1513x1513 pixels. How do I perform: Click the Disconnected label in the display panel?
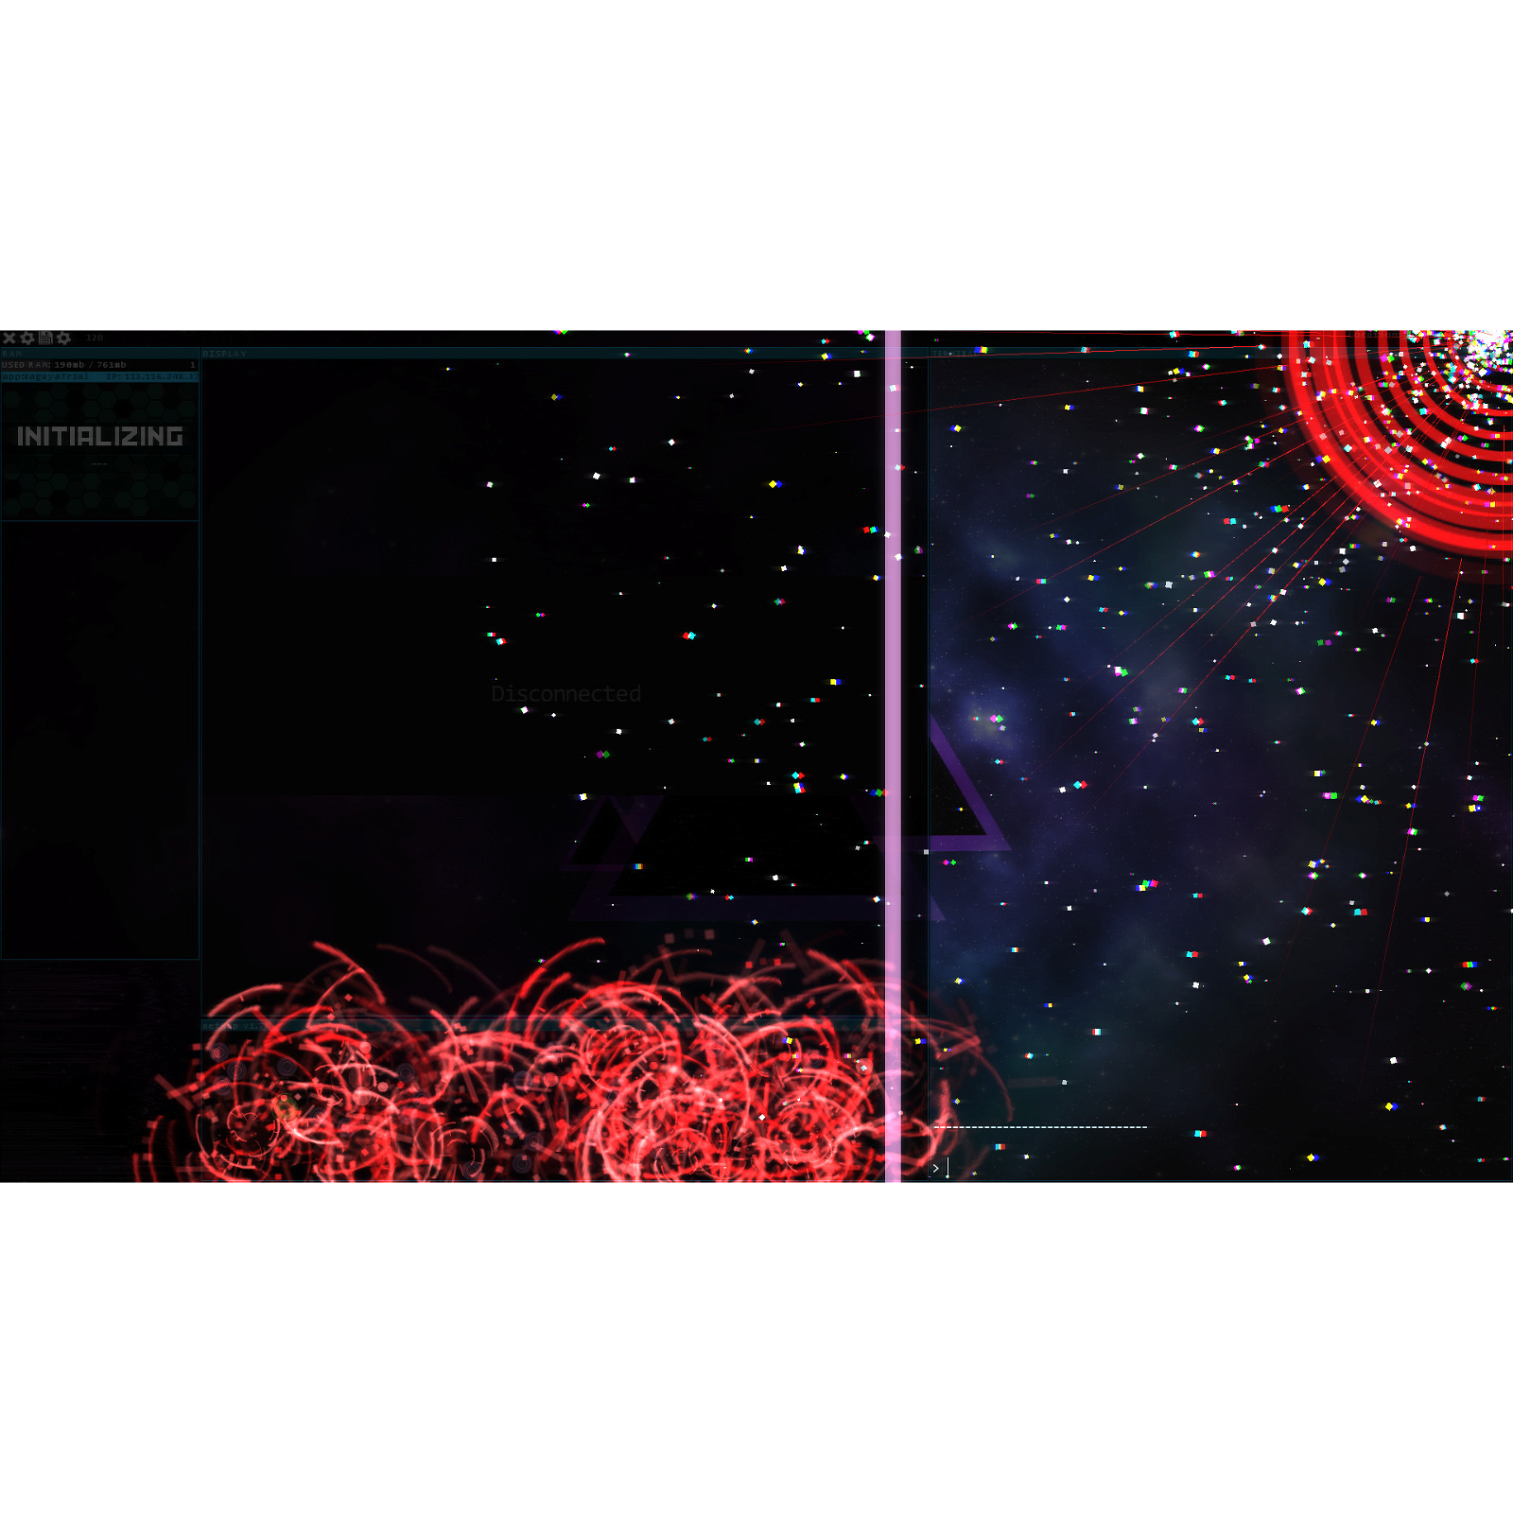click(x=565, y=694)
